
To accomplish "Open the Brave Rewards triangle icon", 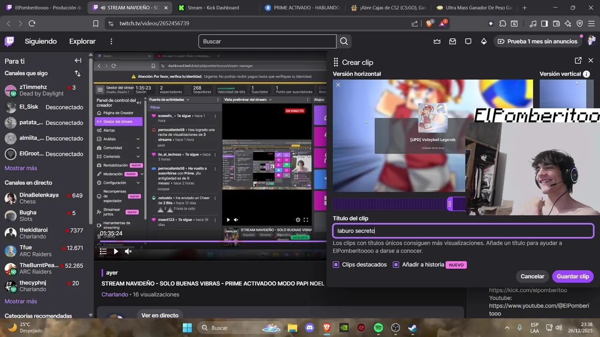I will coord(442,23).
